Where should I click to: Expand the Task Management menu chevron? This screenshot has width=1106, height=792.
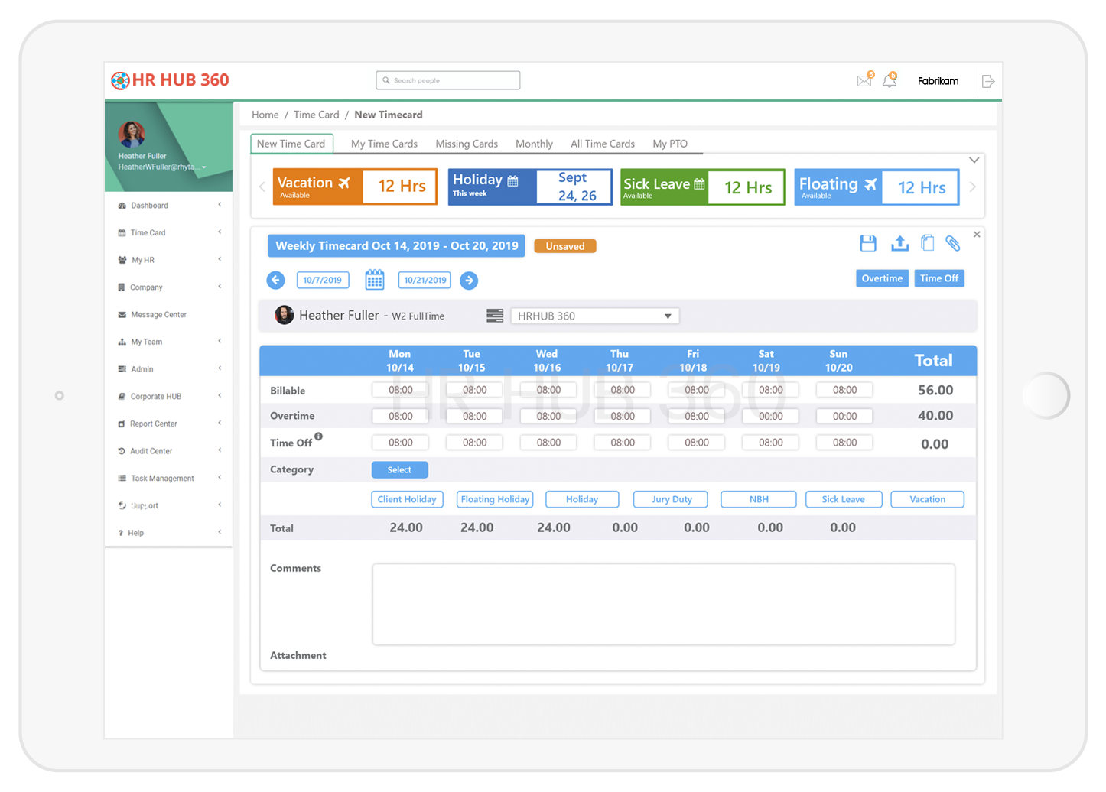[220, 478]
